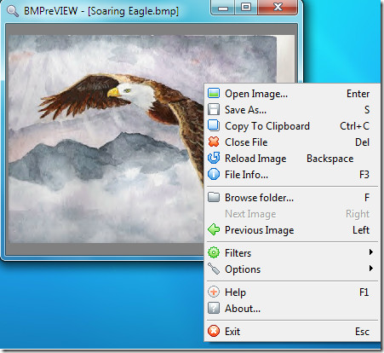384x353 pixels.
Task: Select Help from the context menu
Action: pos(292,292)
